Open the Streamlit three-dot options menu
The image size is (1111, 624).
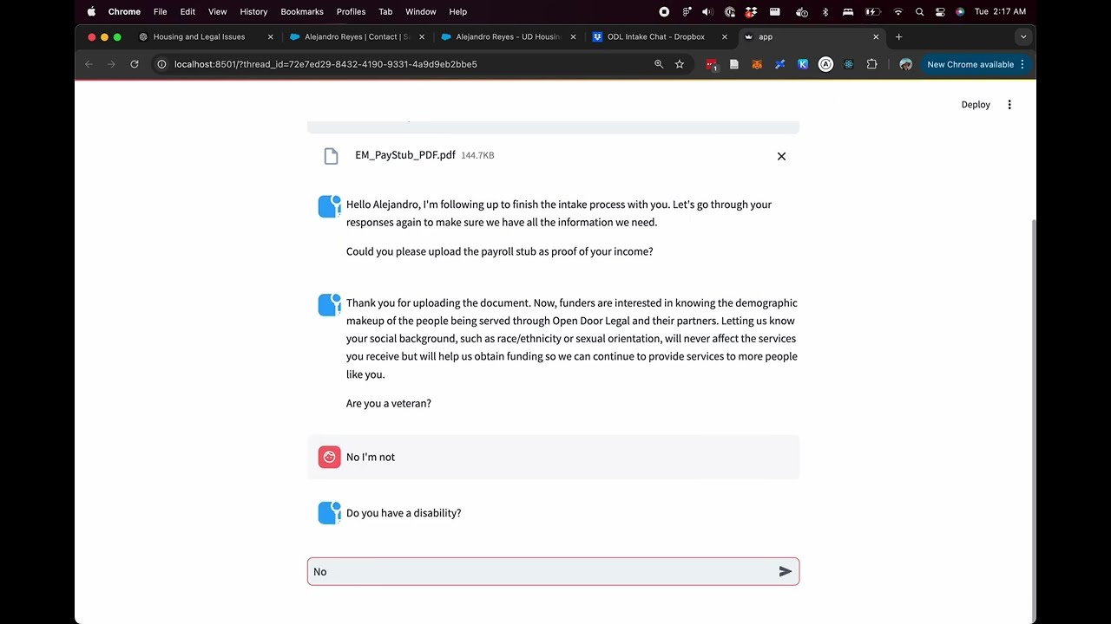pos(1009,105)
